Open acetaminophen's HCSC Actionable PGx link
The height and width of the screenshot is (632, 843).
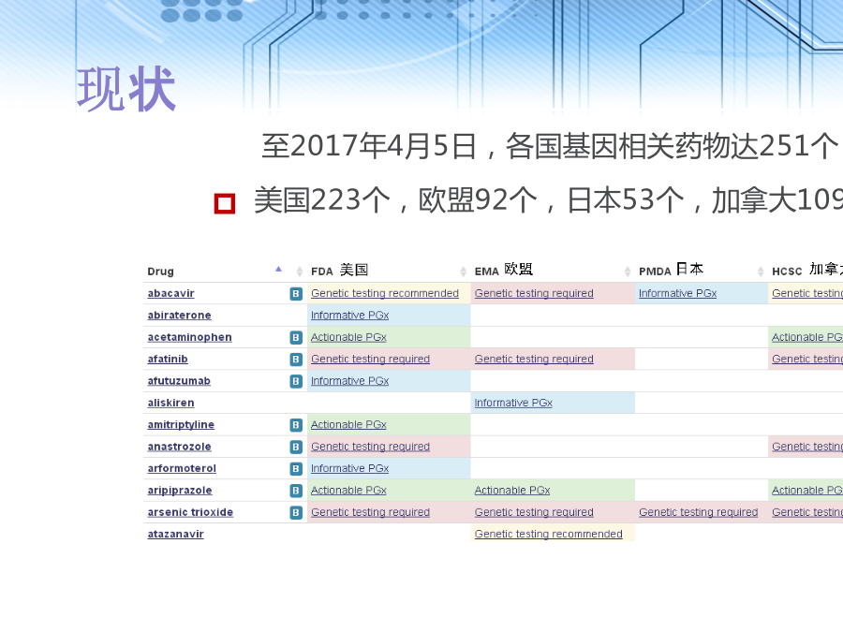click(807, 337)
